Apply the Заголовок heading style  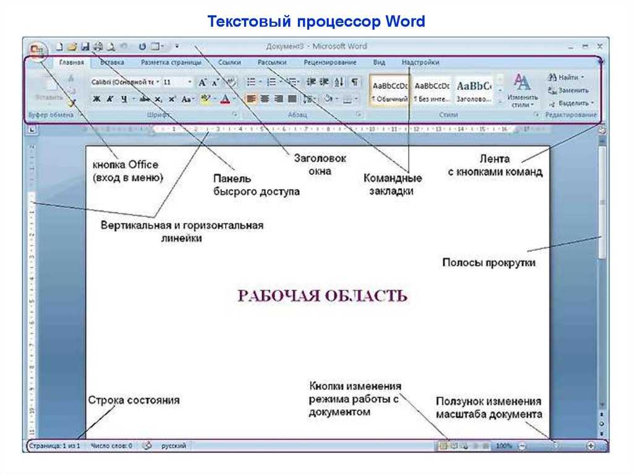pos(474,91)
